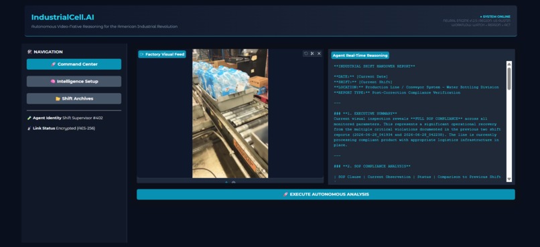Click the Agent Real-Time Reasoning label
This screenshot has width=540, height=247.
pyautogui.click(x=360, y=56)
